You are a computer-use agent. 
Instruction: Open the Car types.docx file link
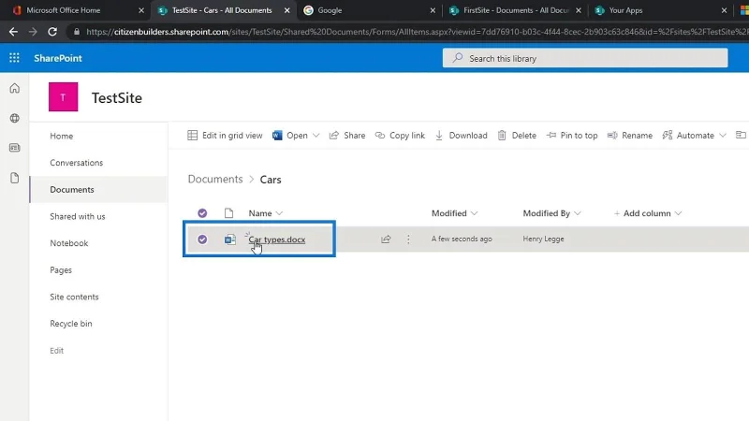[276, 240]
